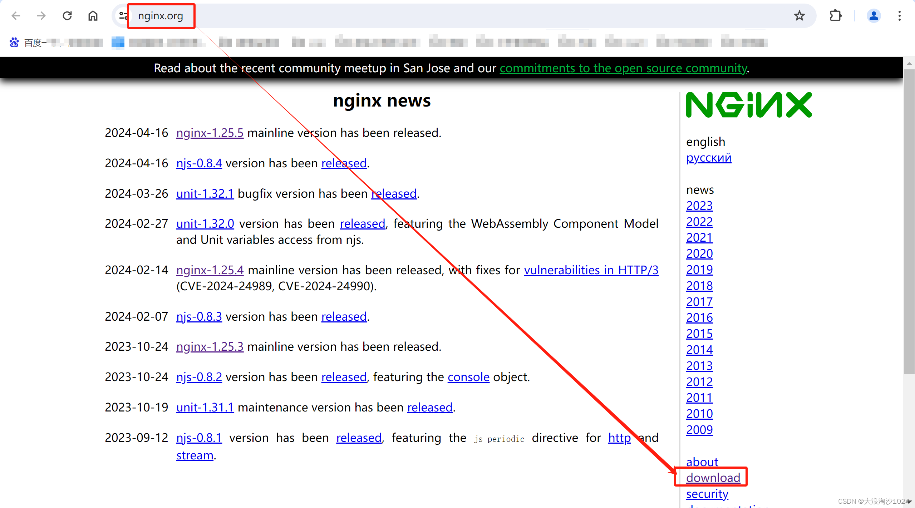The width and height of the screenshot is (915, 508).
Task: Open the Chrome profile avatar
Action: [874, 16]
